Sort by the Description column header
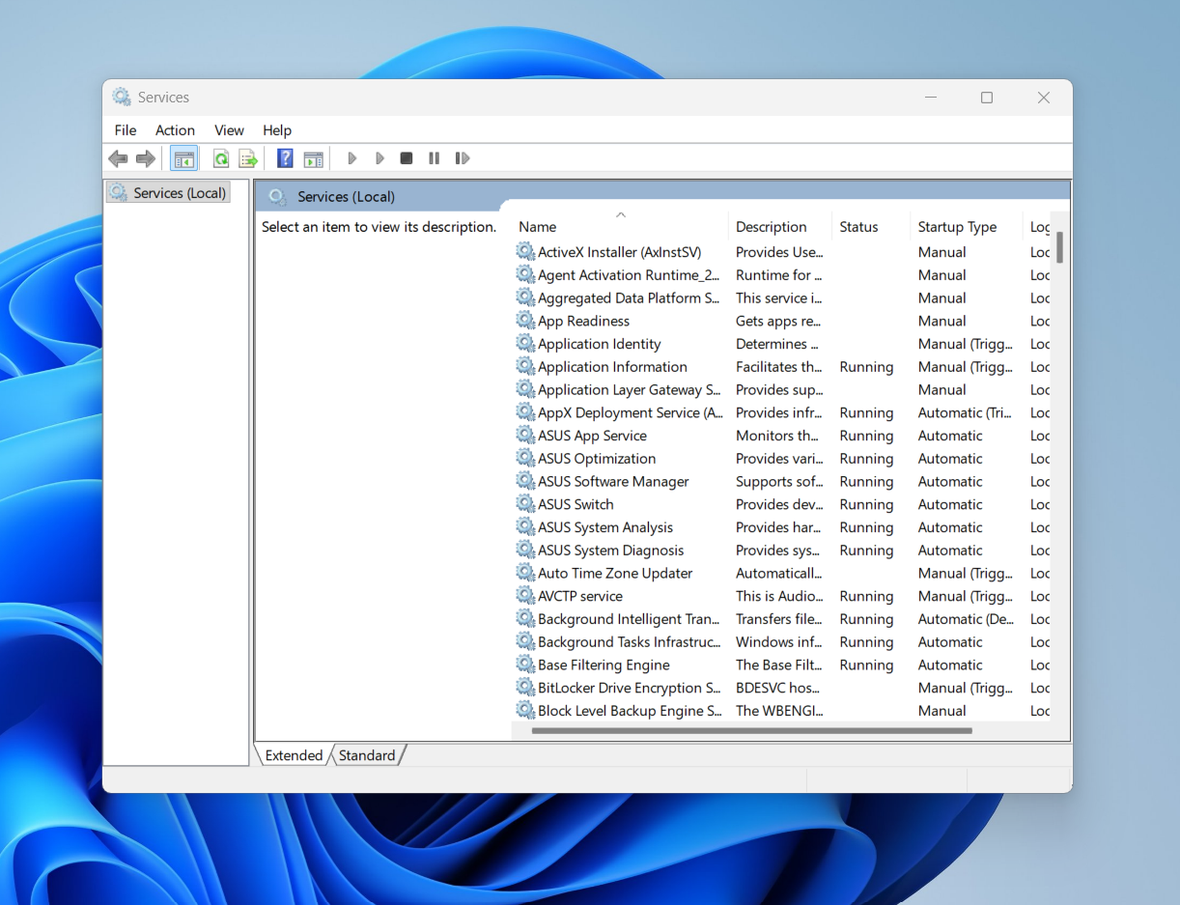Screen dimensions: 1180x905 [779, 227]
